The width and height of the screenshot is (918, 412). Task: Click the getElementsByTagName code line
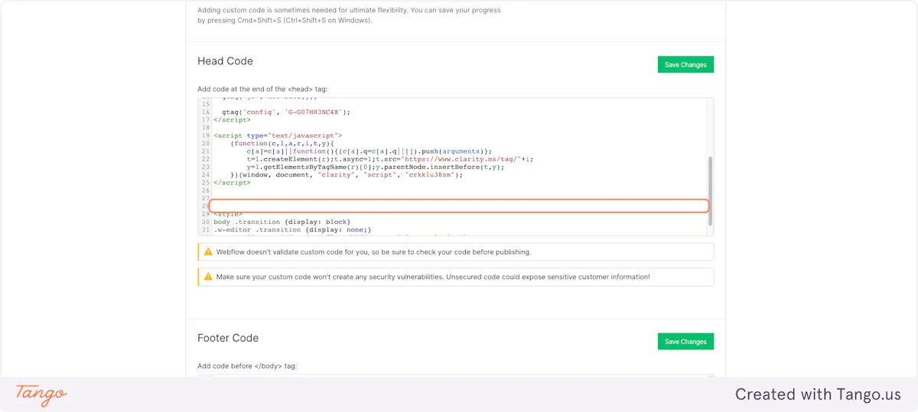coord(377,167)
